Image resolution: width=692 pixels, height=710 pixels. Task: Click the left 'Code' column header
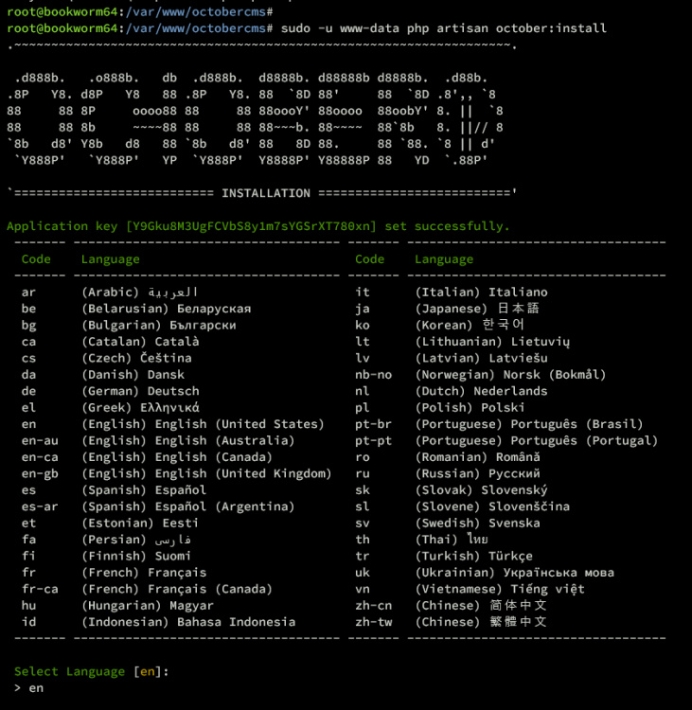point(36,259)
